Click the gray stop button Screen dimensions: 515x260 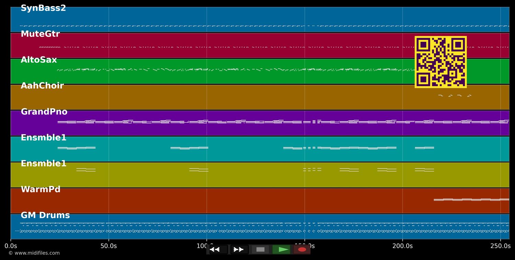(260, 249)
